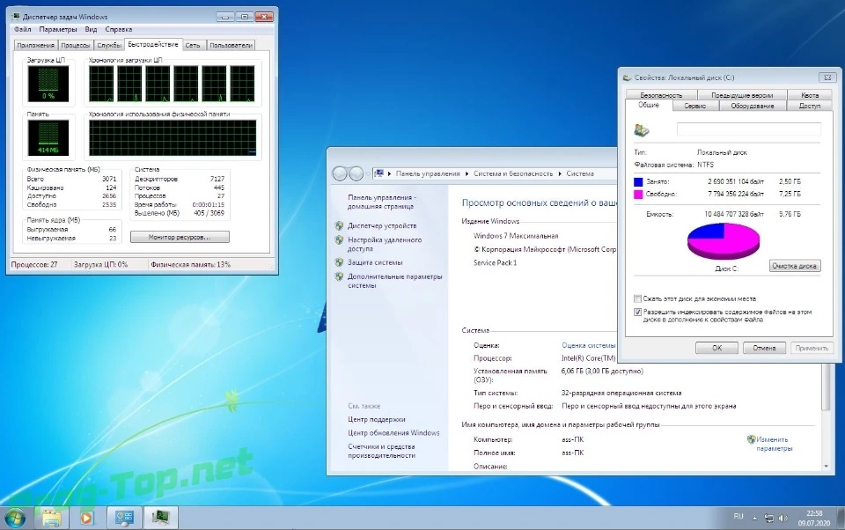The width and height of the screenshot is (845, 530).
Task: Click the shield icon beside Защита системы
Action: [x=339, y=262]
